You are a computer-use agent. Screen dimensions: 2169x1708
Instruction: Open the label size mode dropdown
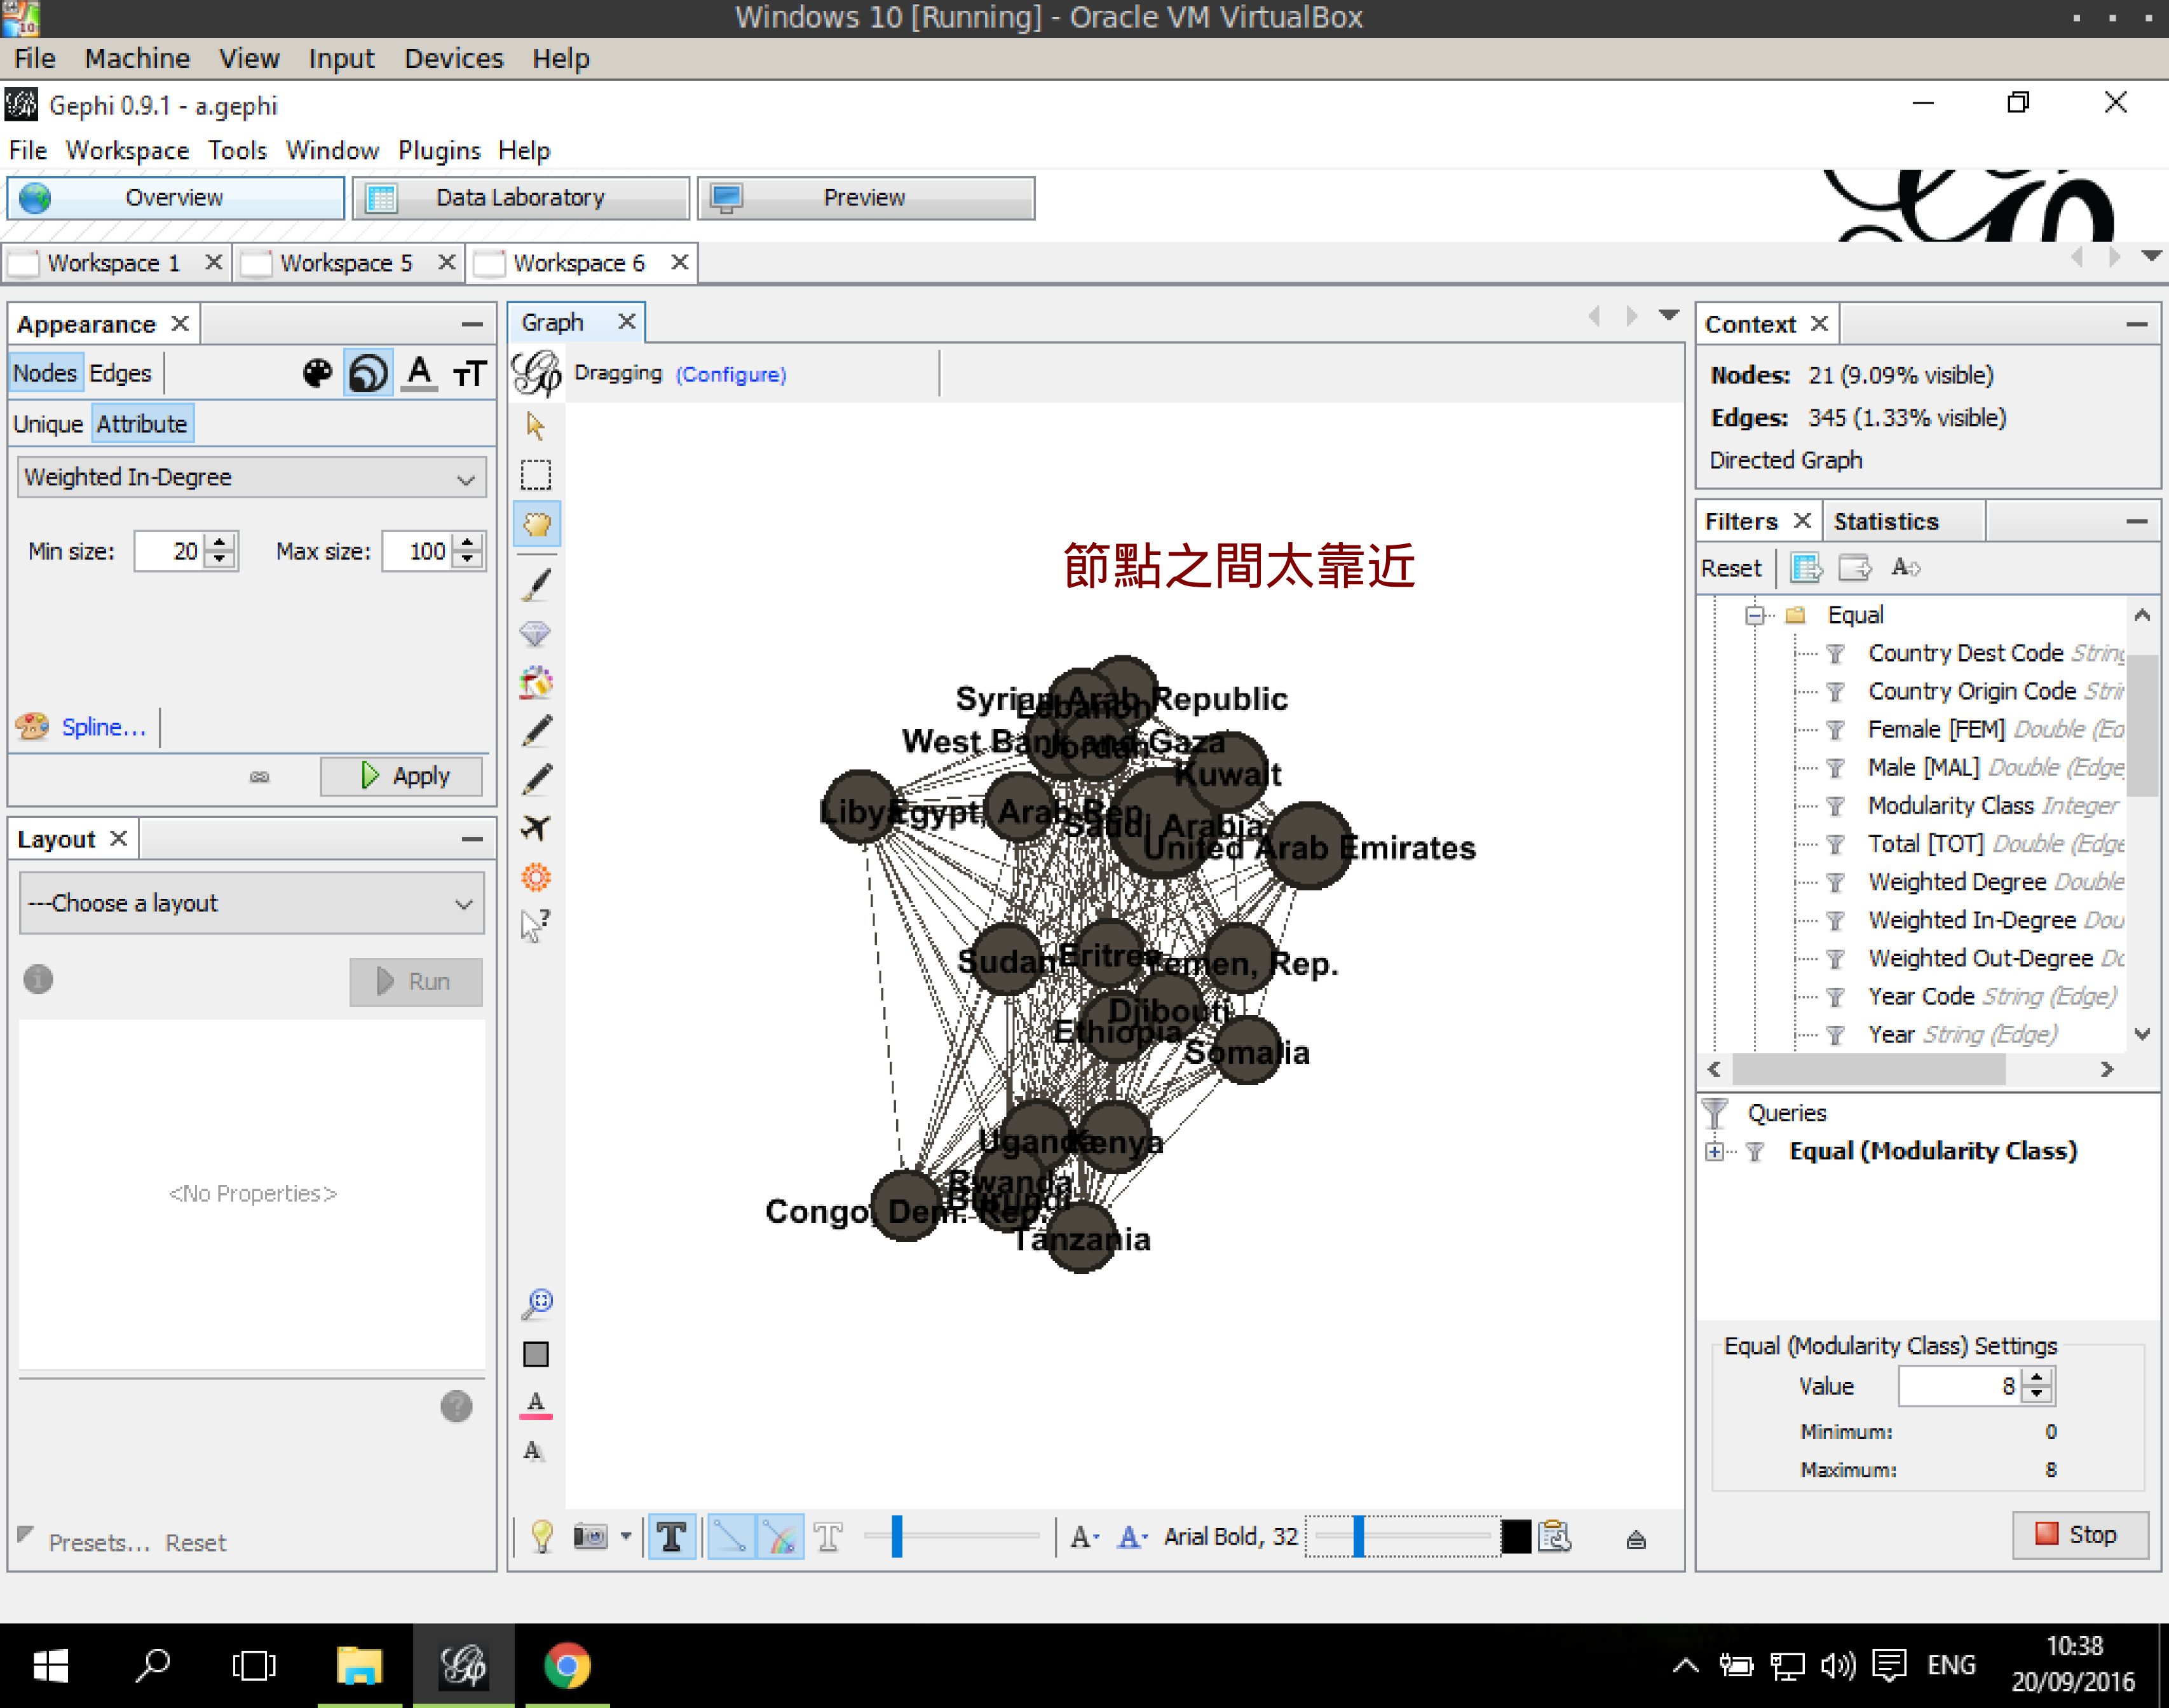tap(1085, 1536)
